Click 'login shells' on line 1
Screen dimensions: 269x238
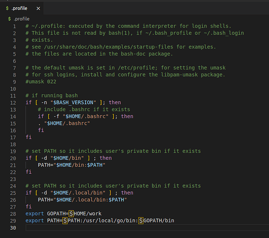point(210,26)
